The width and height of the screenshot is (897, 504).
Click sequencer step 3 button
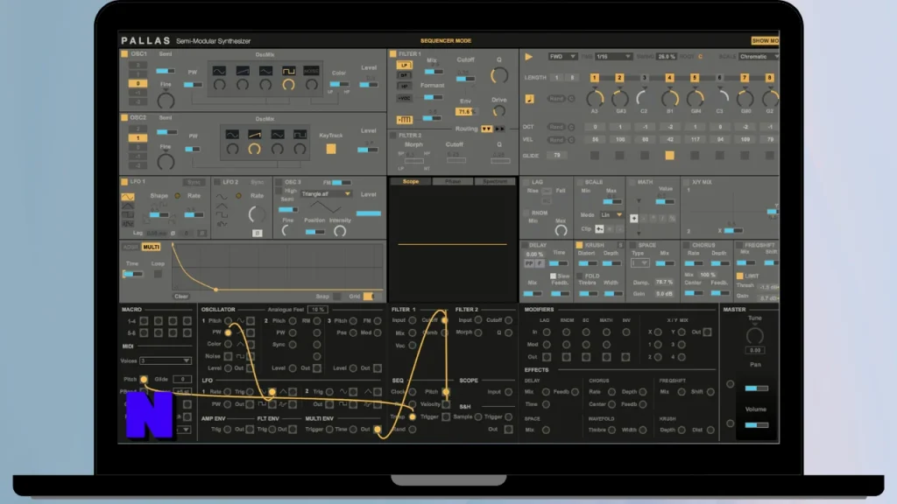(644, 78)
